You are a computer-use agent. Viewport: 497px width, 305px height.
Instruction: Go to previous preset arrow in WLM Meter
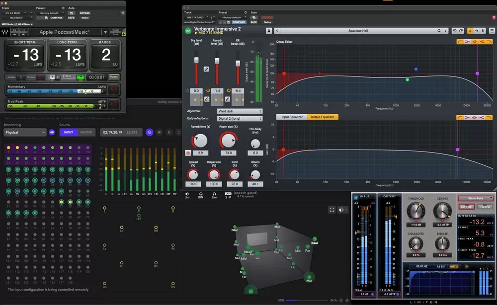[x=14, y=34]
